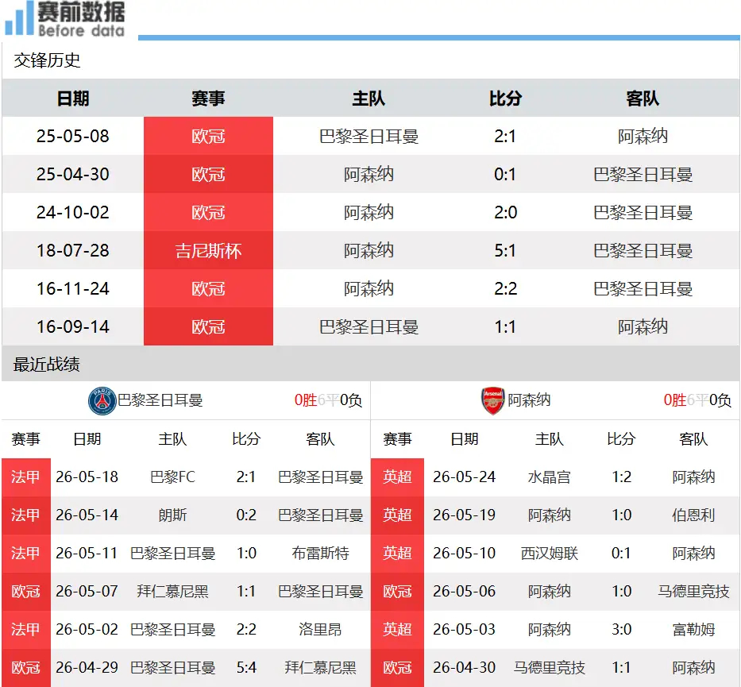Click the date 26-05-10
This screenshot has height=687, width=741.
[x=464, y=553]
